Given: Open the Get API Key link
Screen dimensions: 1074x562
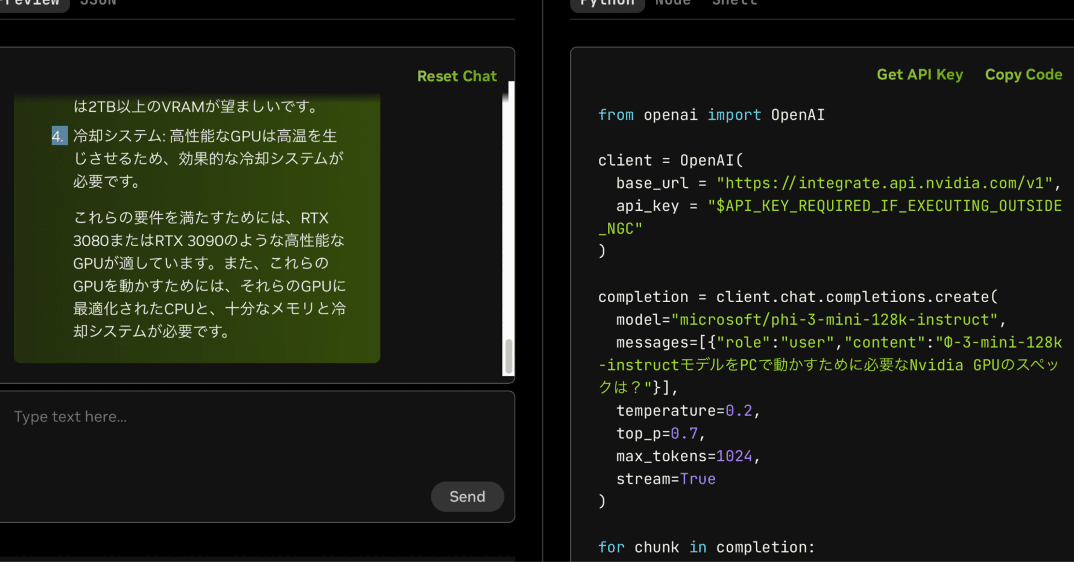Looking at the screenshot, I should (x=919, y=75).
